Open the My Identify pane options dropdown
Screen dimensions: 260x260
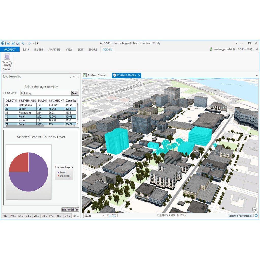click(x=71, y=77)
